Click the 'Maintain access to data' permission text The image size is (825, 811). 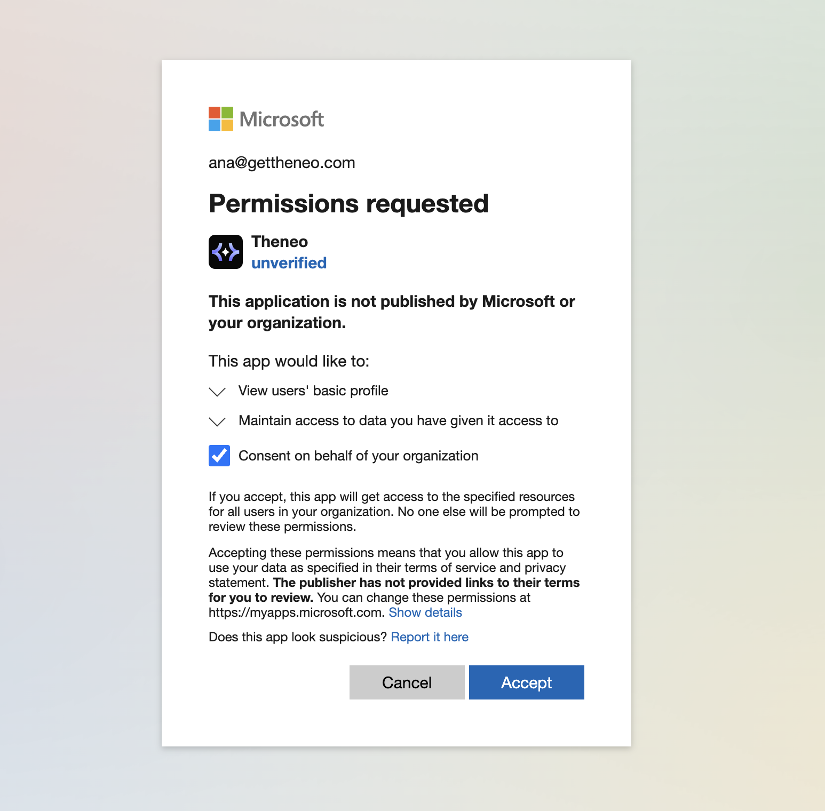pyautogui.click(x=398, y=421)
